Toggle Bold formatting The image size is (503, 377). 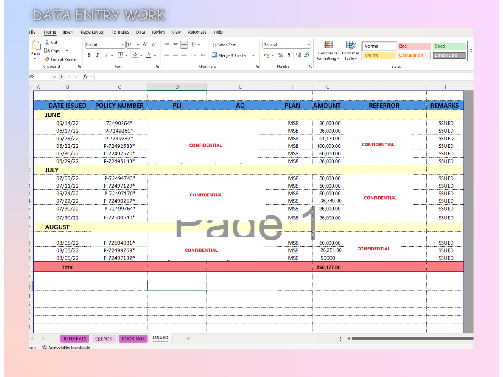89,55
